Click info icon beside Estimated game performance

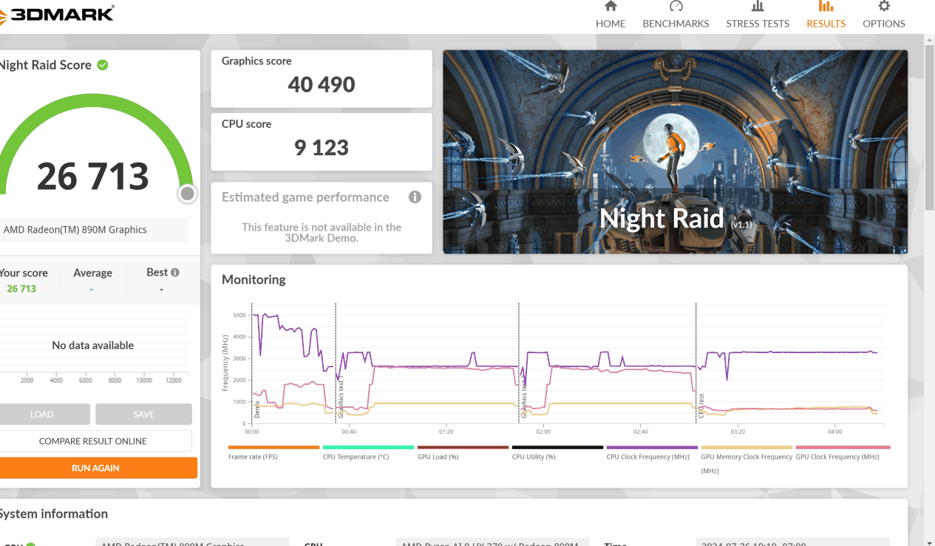(415, 197)
